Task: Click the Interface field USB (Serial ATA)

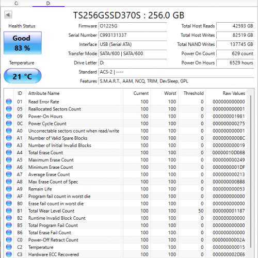Action: pyautogui.click(x=133, y=44)
